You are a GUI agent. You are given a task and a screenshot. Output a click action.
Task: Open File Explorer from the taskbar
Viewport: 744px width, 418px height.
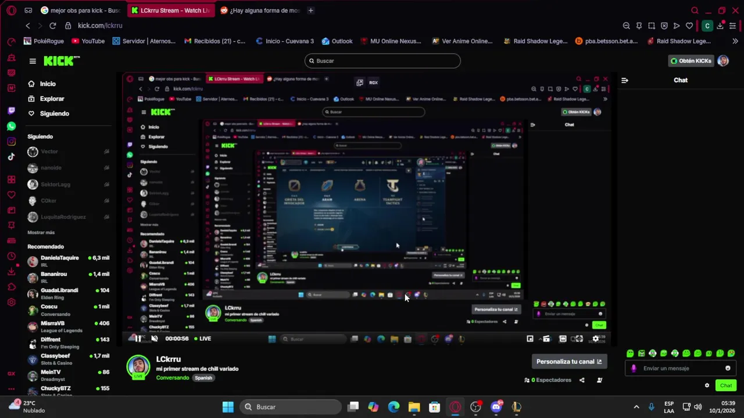(414, 407)
